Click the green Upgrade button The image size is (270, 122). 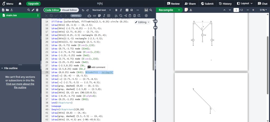(33, 4)
